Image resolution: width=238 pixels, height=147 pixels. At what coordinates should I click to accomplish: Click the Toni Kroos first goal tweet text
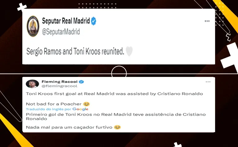point(114,94)
